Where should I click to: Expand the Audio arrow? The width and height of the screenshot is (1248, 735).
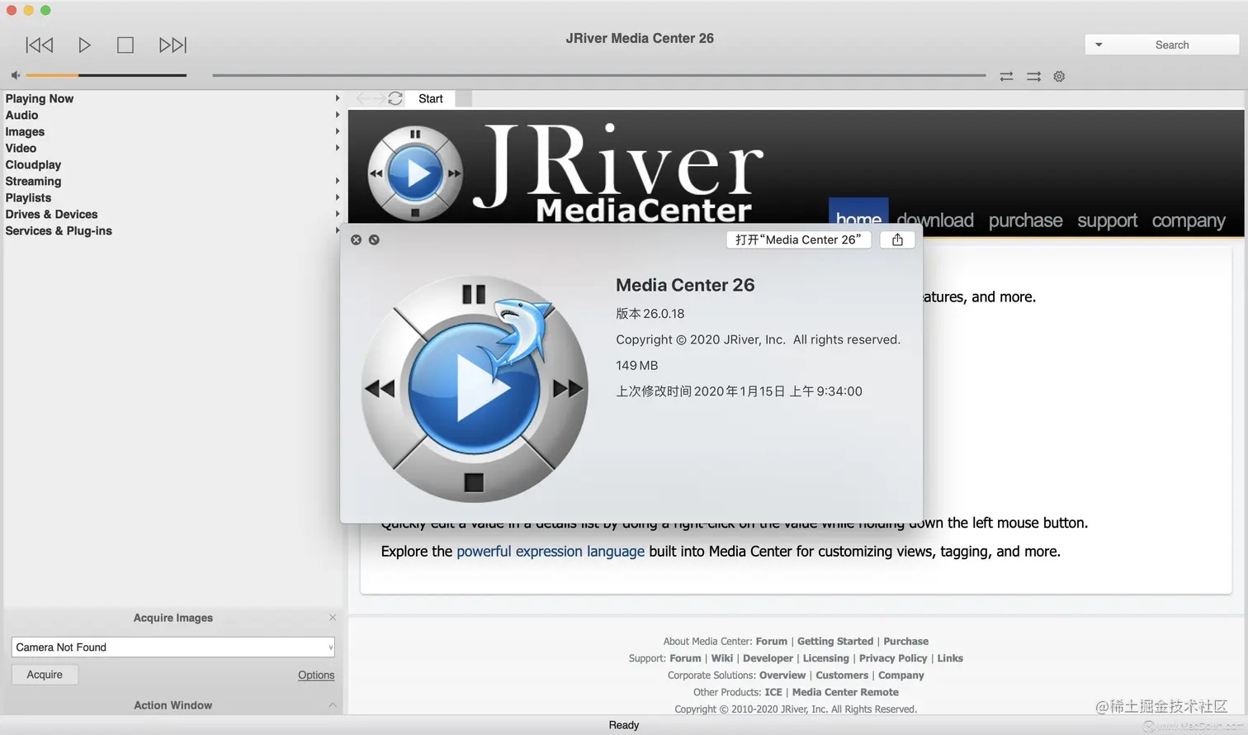[338, 115]
